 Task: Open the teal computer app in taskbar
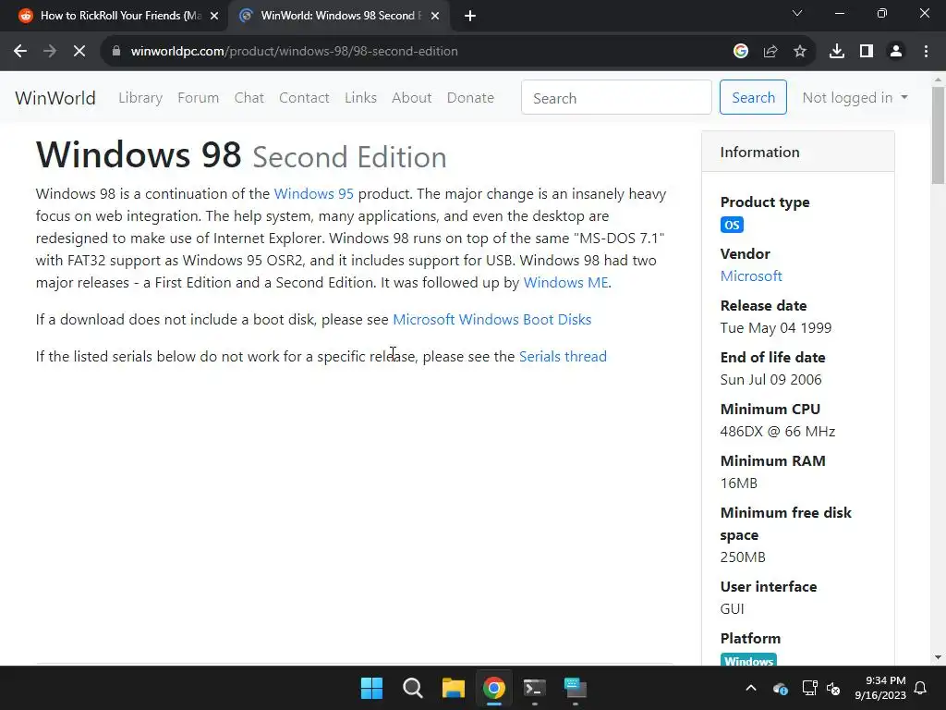click(x=575, y=688)
